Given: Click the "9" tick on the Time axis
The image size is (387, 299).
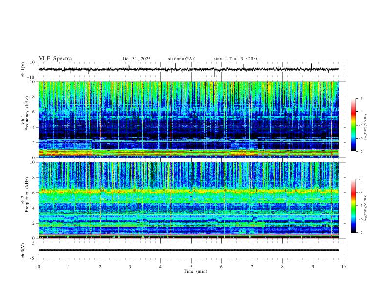Looking at the screenshot, I should point(313,267).
